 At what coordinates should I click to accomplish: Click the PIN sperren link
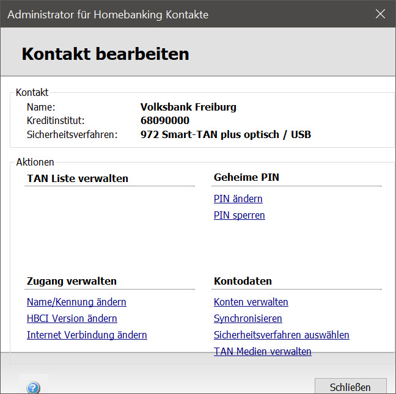click(239, 215)
